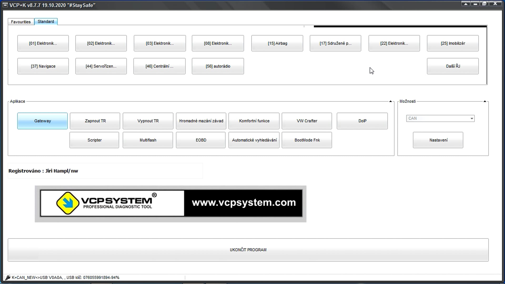Open BootMode Fnk
The image size is (505, 284).
pos(307,140)
